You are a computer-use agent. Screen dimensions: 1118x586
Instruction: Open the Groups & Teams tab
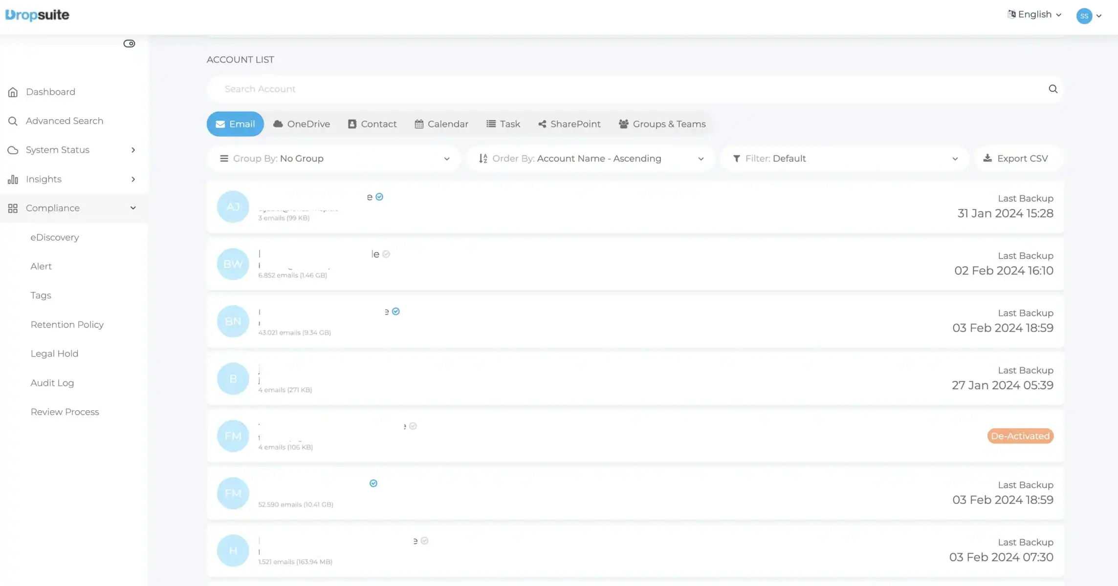coord(662,124)
